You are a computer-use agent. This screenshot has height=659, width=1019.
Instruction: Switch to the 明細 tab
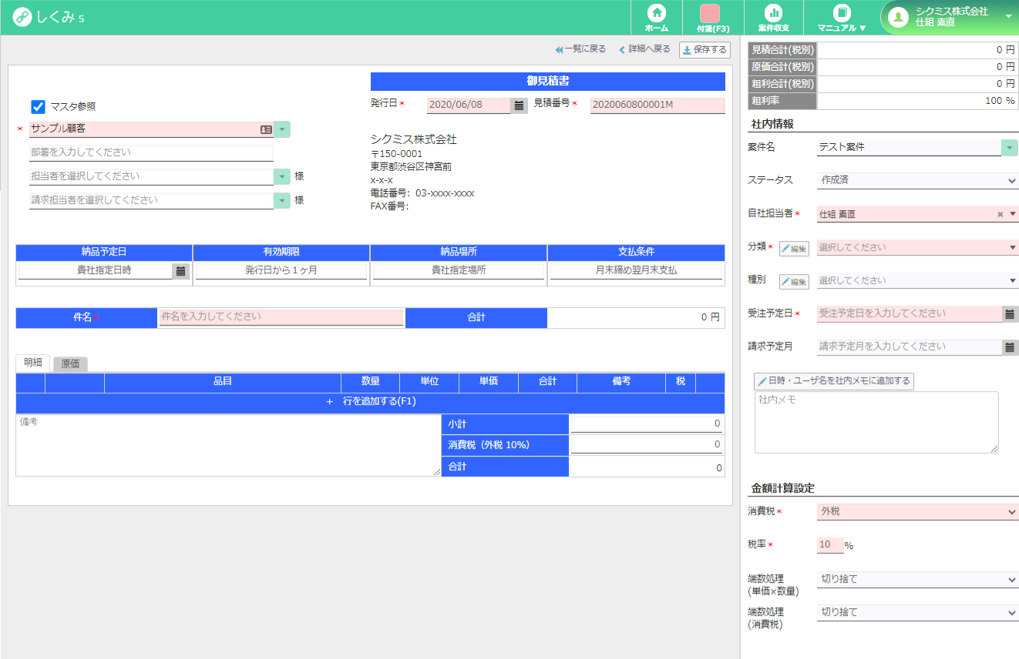[x=33, y=363]
